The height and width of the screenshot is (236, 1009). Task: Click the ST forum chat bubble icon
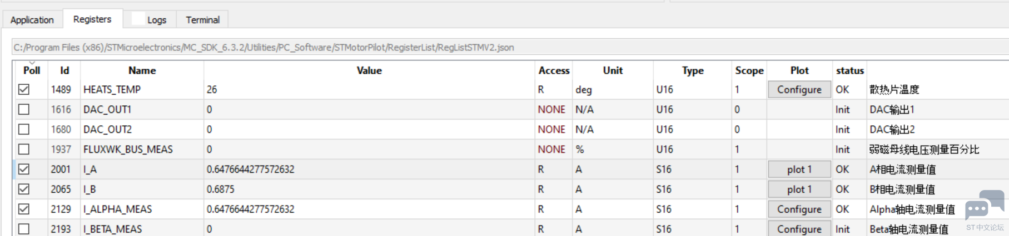(985, 205)
